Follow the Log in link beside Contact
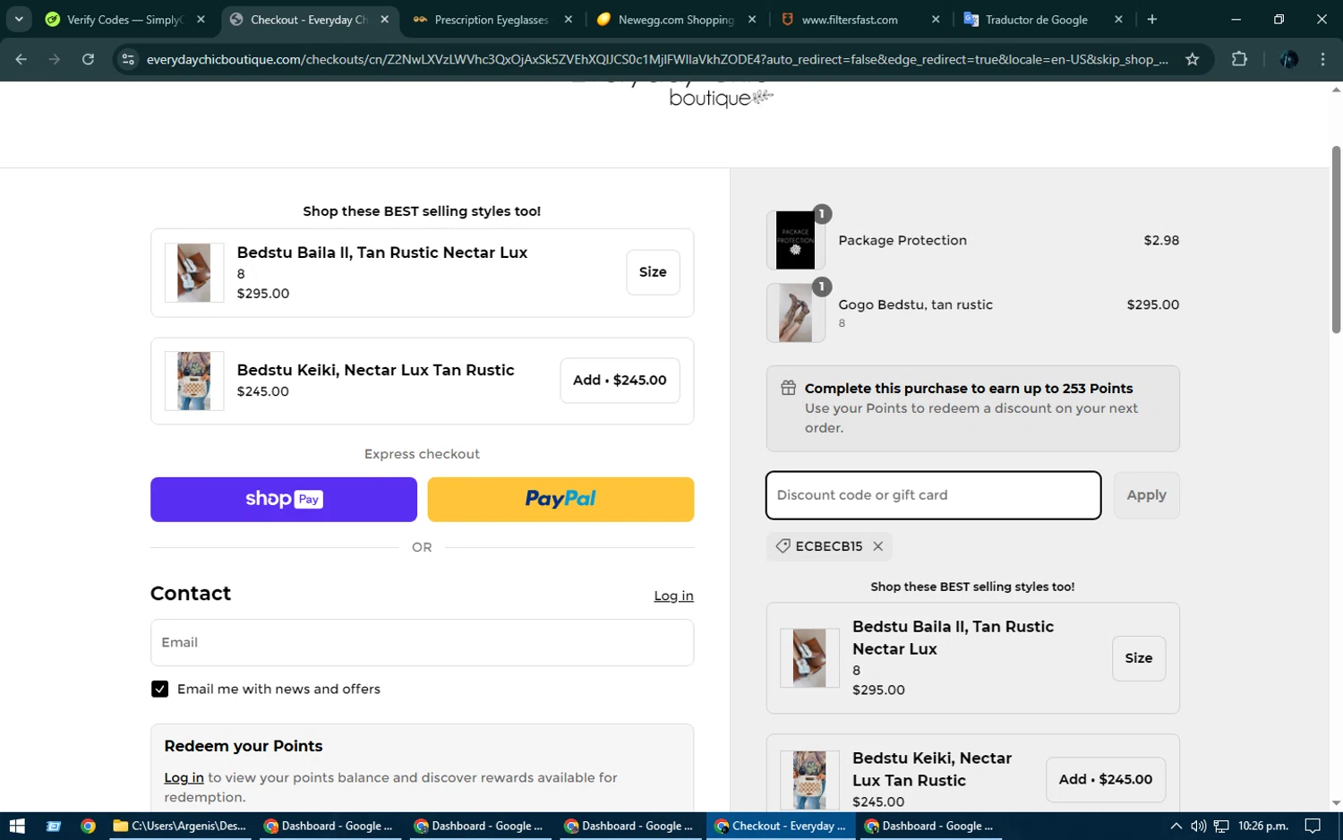The height and width of the screenshot is (840, 1343). [x=673, y=596]
